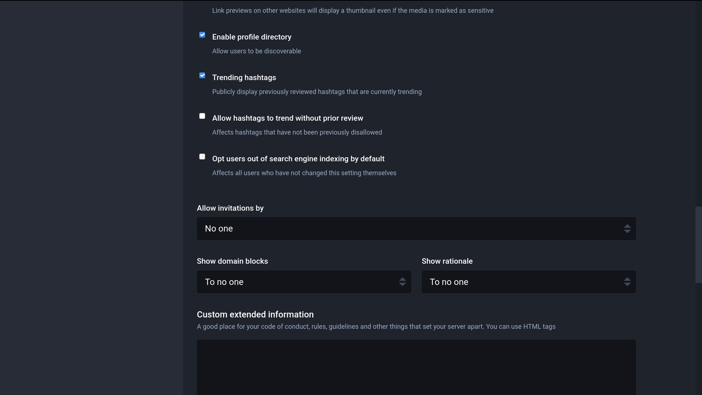Uncheck Enable profile directory checkbox
Screen dimensions: 702x395
(x=202, y=35)
